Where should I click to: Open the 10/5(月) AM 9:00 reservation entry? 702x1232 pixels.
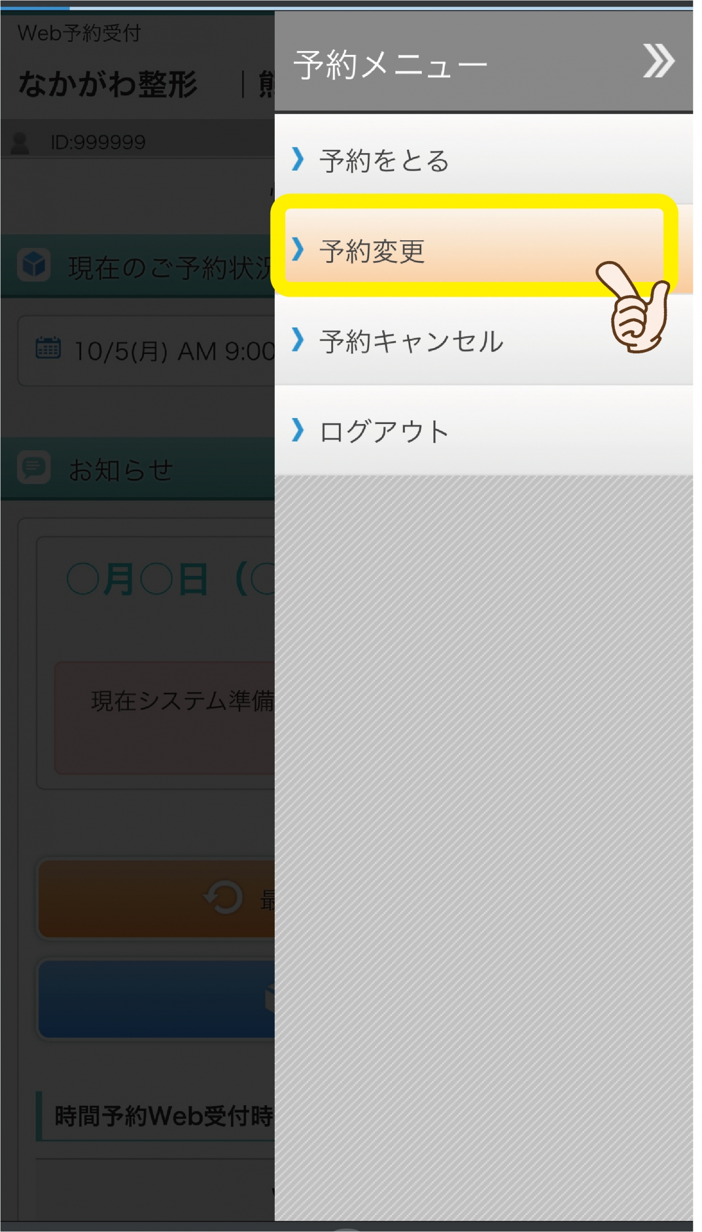tap(147, 351)
